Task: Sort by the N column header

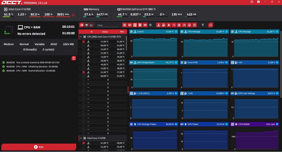Action: tap(92, 32)
